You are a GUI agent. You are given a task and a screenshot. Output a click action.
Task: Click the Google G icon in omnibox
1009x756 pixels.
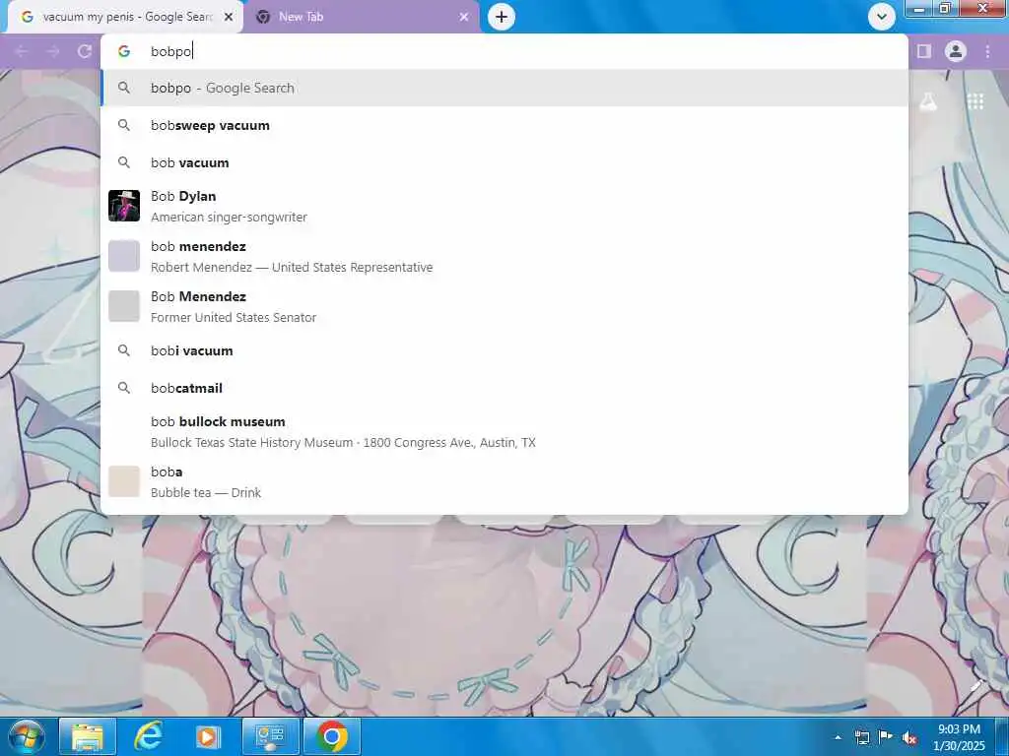click(124, 51)
